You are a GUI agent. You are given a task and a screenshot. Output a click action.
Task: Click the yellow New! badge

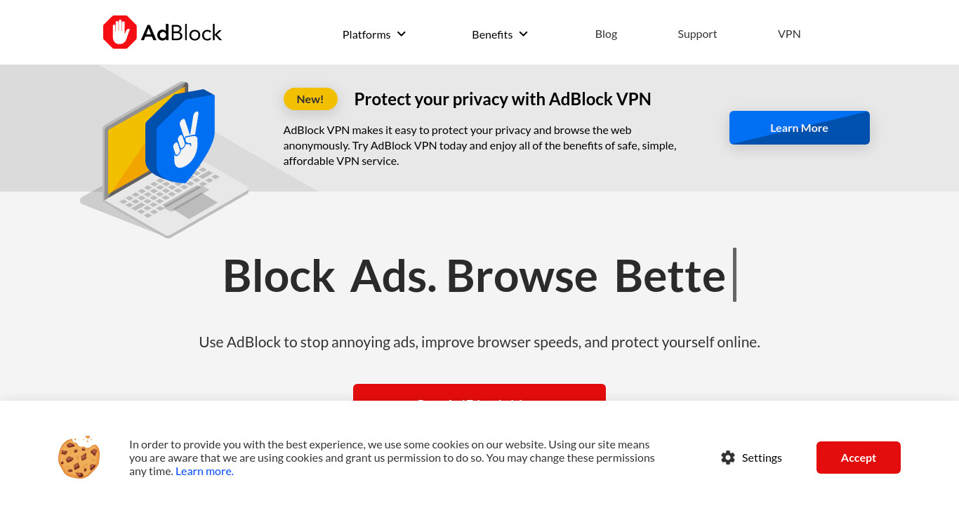pyautogui.click(x=310, y=99)
